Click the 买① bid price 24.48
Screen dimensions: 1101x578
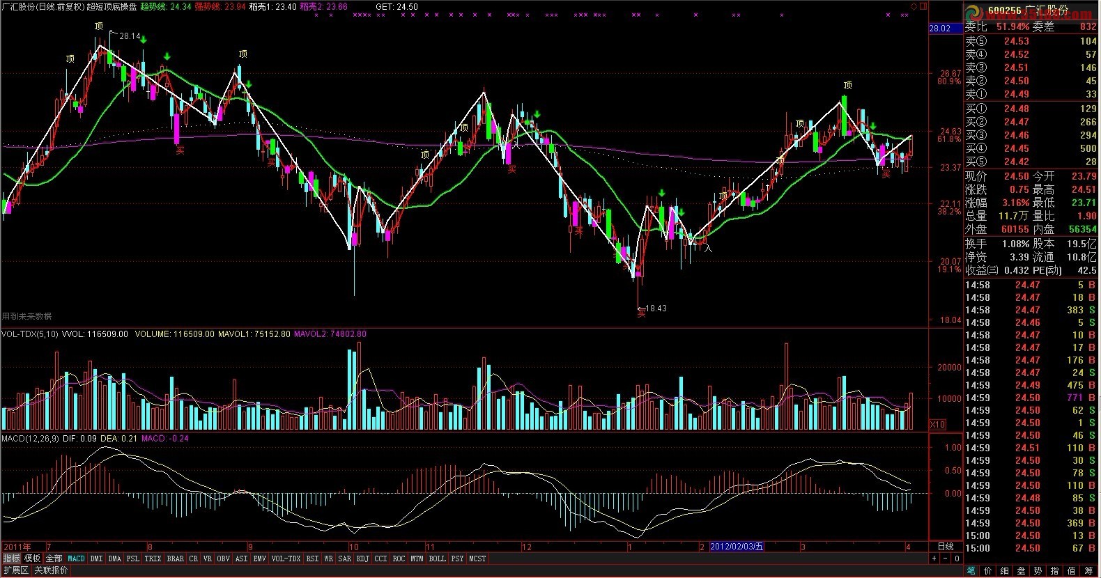coord(1016,109)
